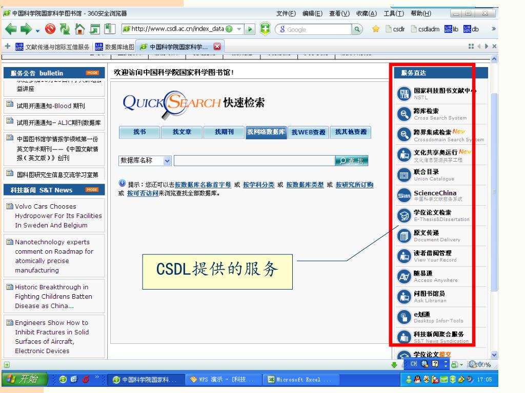Open Crossdomain Search System icon
Viewport: 525px width, 393px height.
[x=404, y=135]
